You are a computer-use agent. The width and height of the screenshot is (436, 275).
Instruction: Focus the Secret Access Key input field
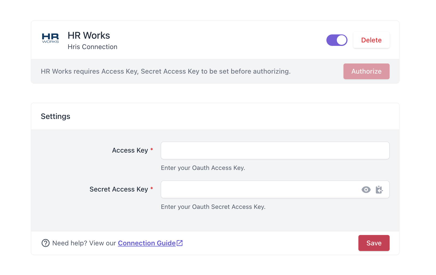[x=275, y=189]
